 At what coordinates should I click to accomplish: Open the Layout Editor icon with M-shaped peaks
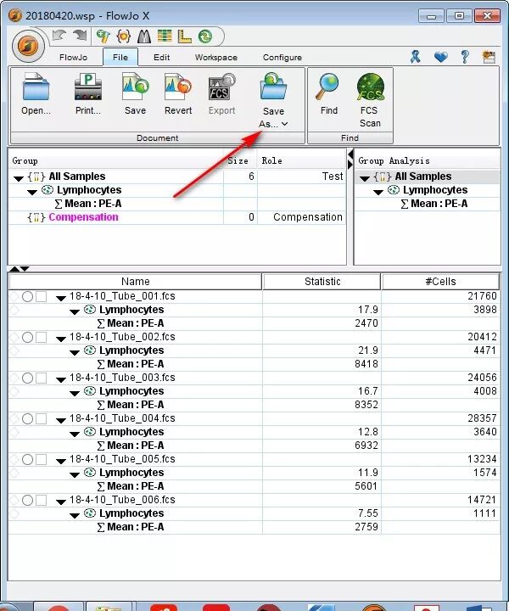tap(144, 36)
